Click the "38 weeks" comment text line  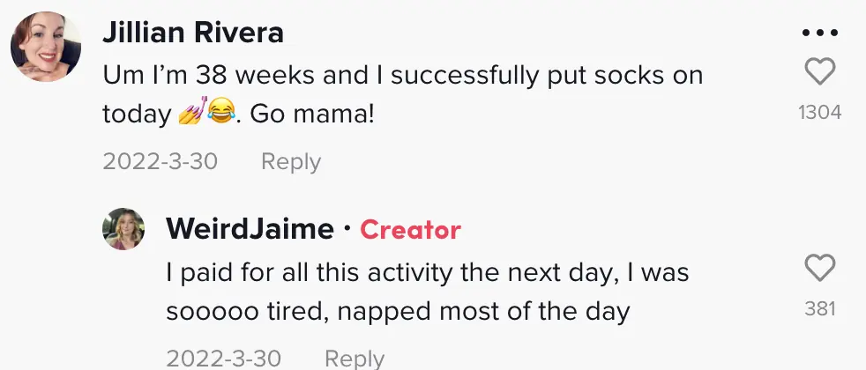pos(402,75)
